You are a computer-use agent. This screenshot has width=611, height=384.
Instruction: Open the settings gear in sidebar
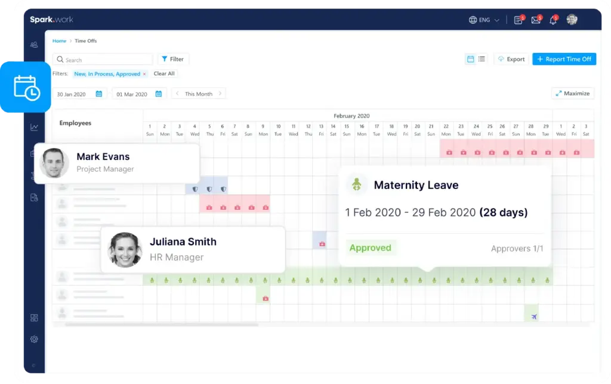click(34, 339)
